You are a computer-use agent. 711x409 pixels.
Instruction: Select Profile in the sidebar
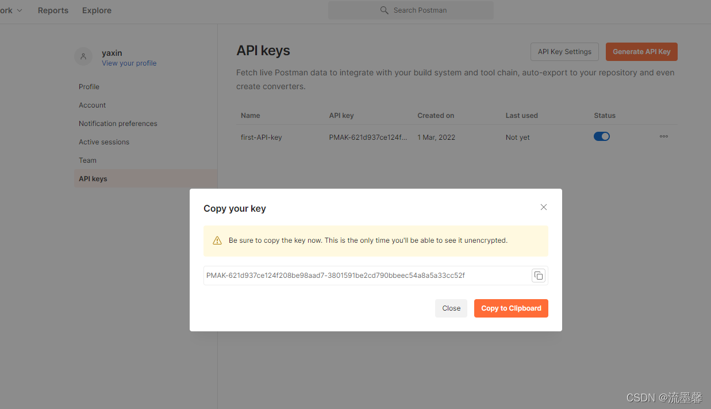click(89, 87)
